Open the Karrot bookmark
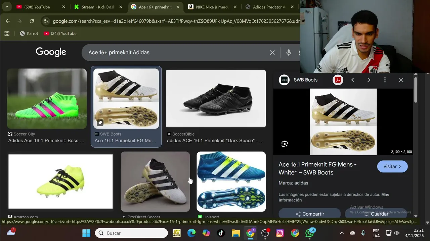 29,33
